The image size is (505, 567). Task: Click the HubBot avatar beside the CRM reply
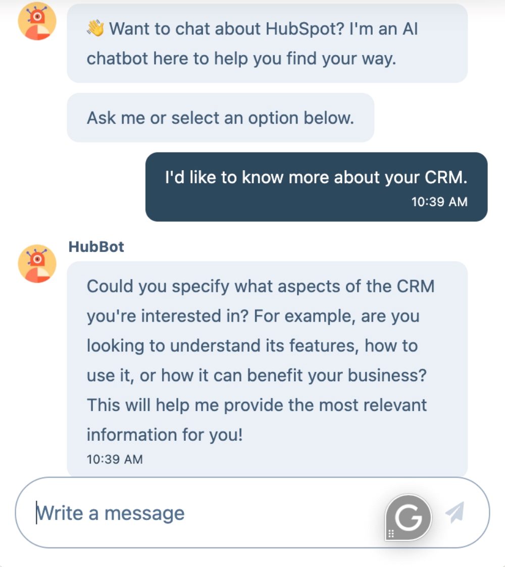pos(37,263)
